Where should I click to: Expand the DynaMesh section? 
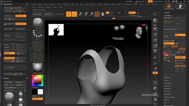tap(167, 89)
